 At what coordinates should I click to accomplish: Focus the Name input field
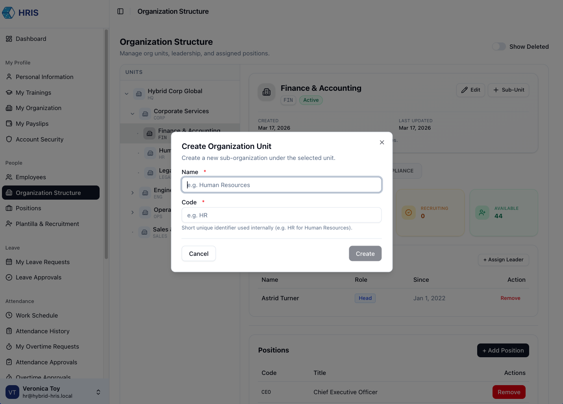(x=281, y=185)
